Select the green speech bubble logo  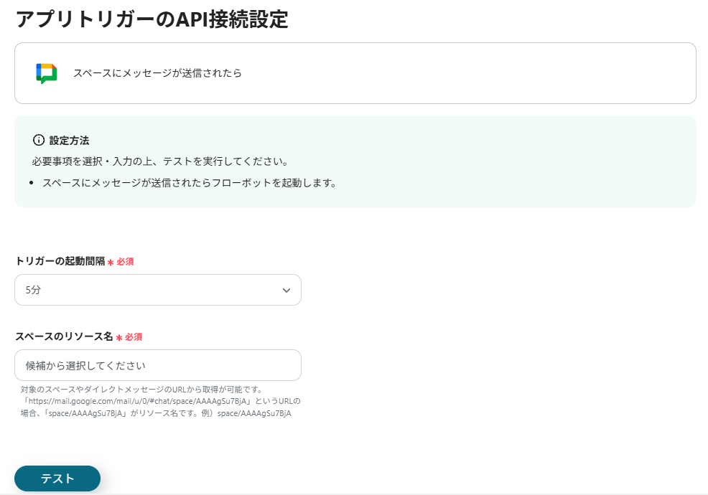(x=46, y=72)
